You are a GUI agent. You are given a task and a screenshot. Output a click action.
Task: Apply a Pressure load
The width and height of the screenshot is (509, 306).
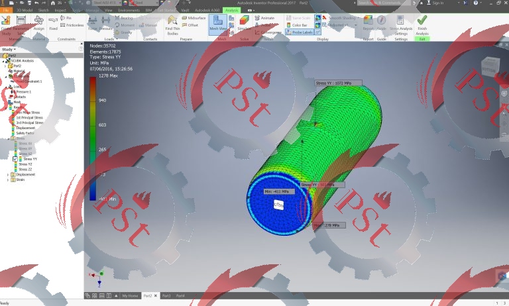coord(106,23)
